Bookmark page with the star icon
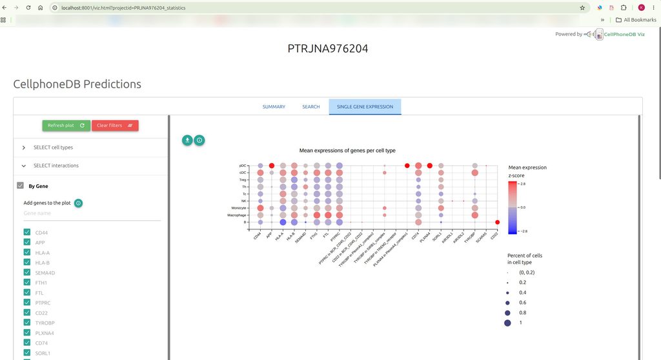The height and width of the screenshot is (360, 661). (x=582, y=8)
